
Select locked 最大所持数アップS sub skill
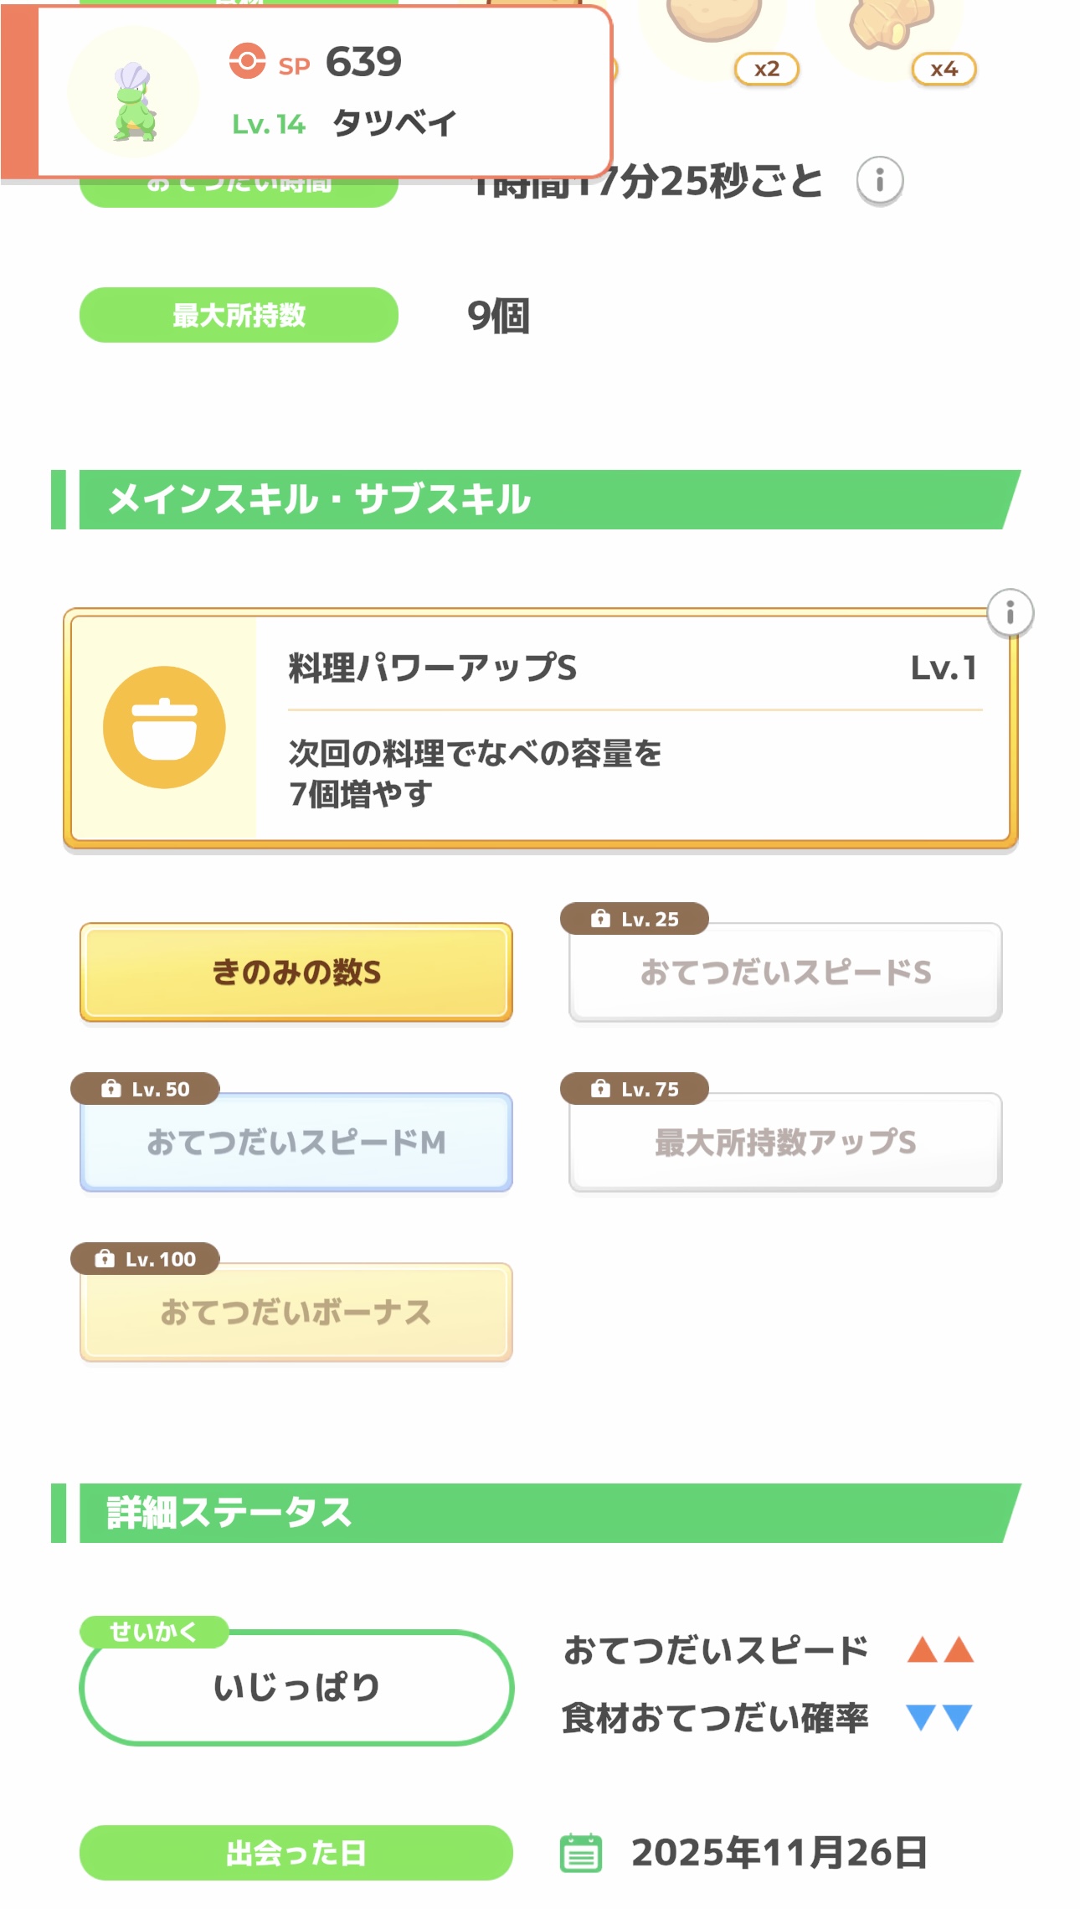[x=785, y=1142]
